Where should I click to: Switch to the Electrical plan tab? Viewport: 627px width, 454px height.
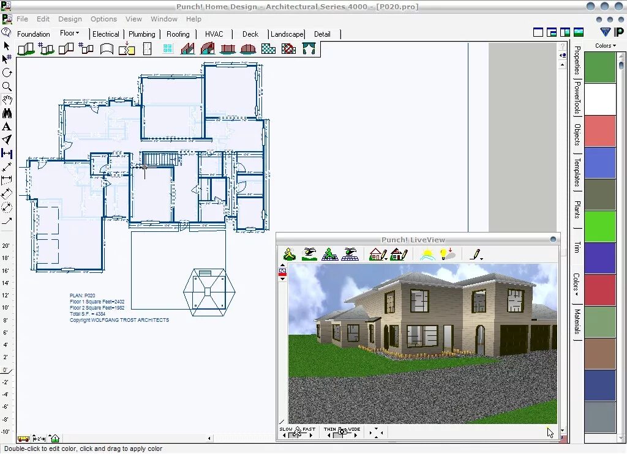[x=105, y=34]
